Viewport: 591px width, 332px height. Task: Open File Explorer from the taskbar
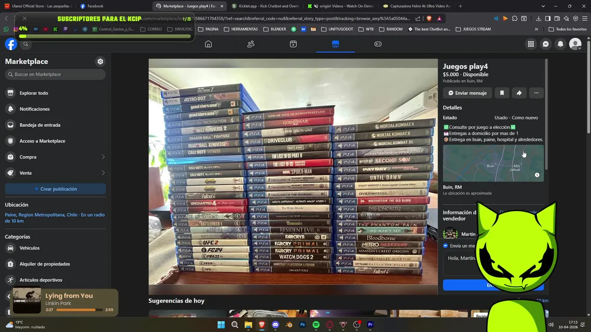[248, 325]
